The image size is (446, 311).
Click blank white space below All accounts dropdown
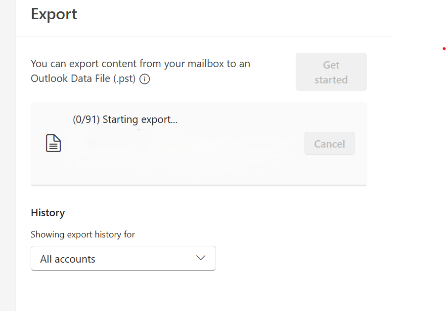click(198, 291)
